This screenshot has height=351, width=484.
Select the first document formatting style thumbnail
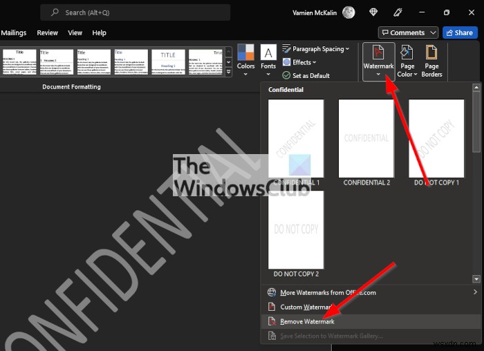coord(19,61)
